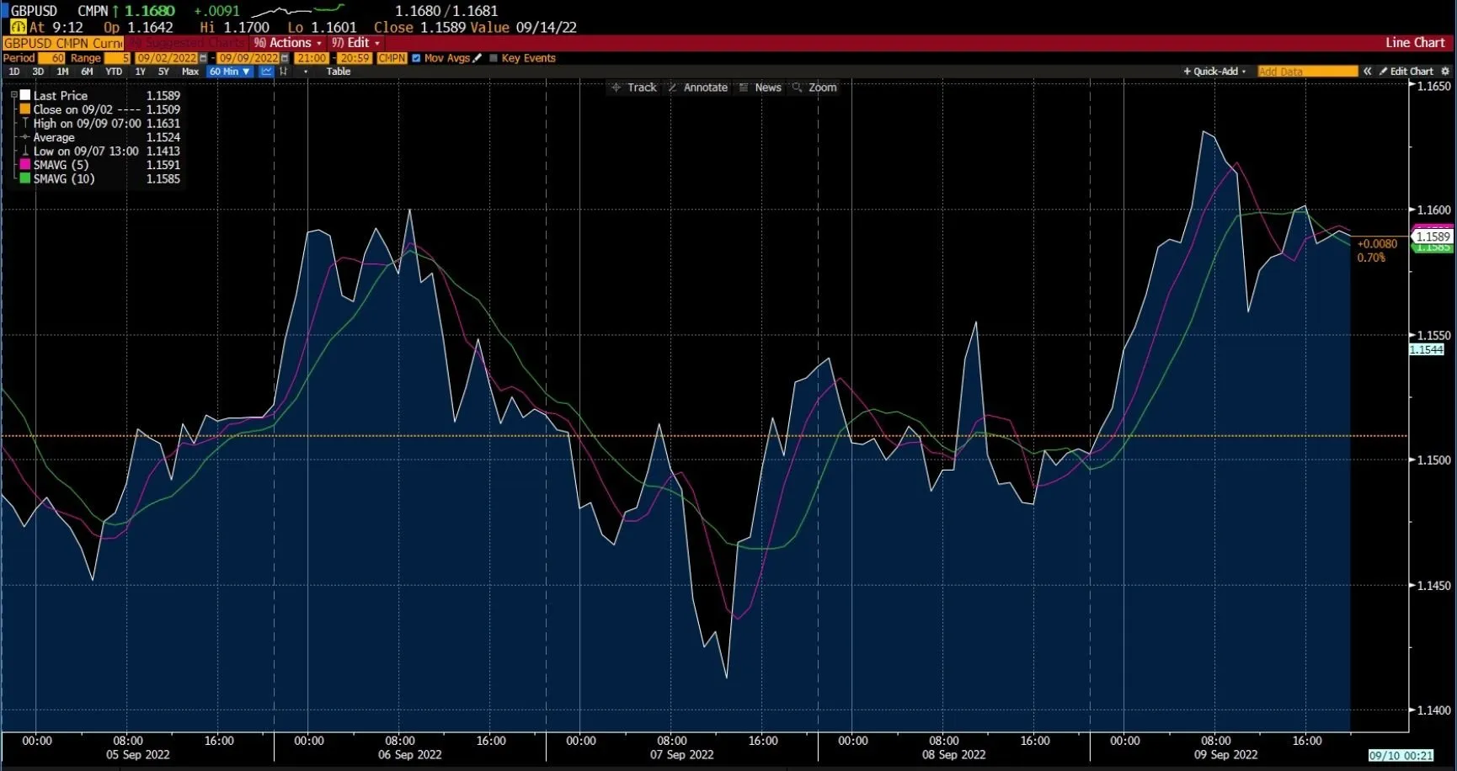The width and height of the screenshot is (1457, 771).
Task: Open chart settings via the gear icon
Action: (x=1446, y=72)
